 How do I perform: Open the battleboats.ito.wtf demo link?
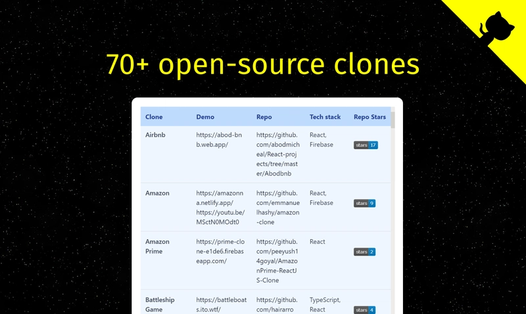click(x=222, y=305)
